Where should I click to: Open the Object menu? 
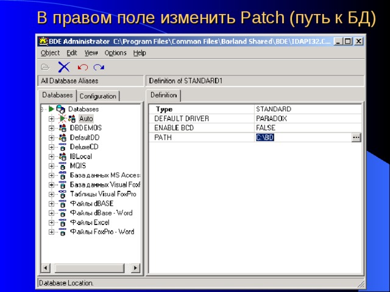pyautogui.click(x=50, y=53)
